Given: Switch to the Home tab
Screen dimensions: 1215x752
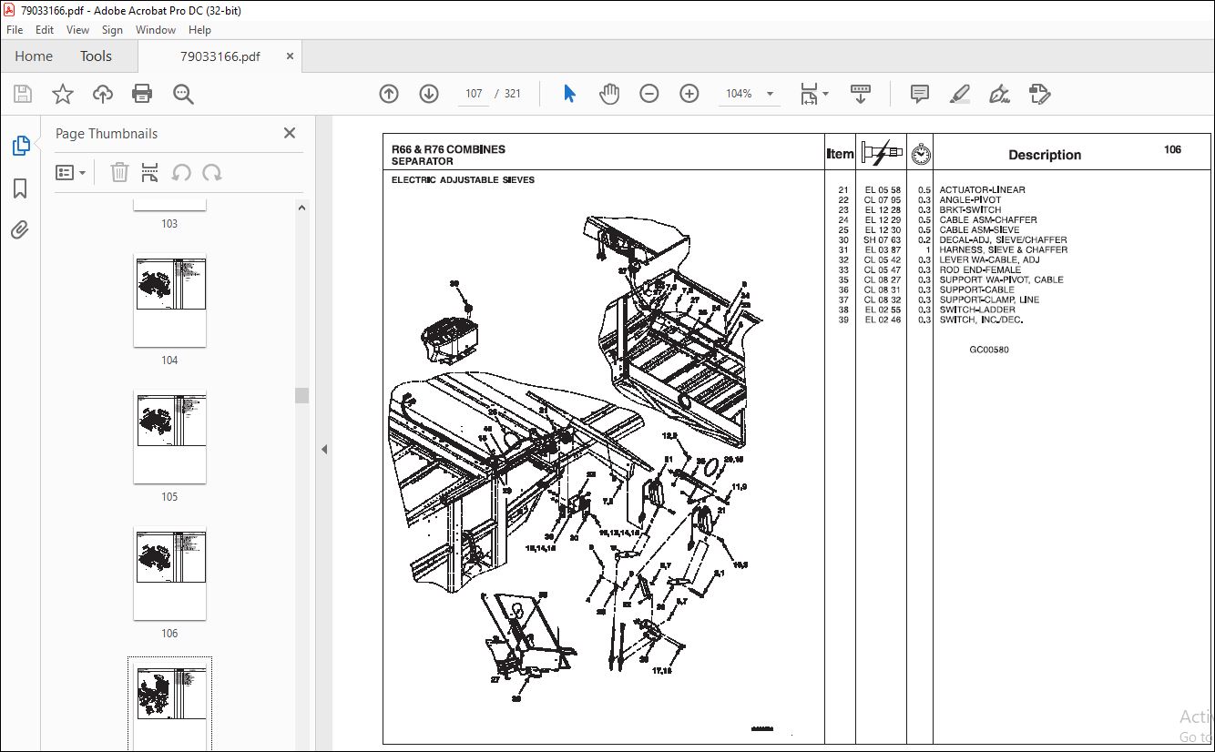Looking at the screenshot, I should click(34, 56).
